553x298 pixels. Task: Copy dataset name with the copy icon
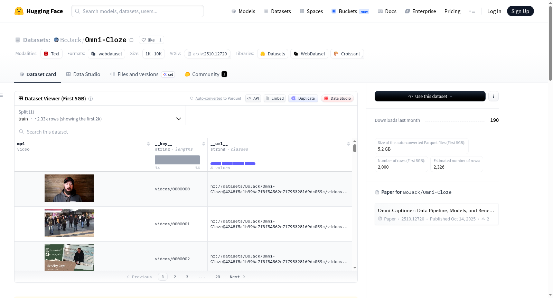131,40
